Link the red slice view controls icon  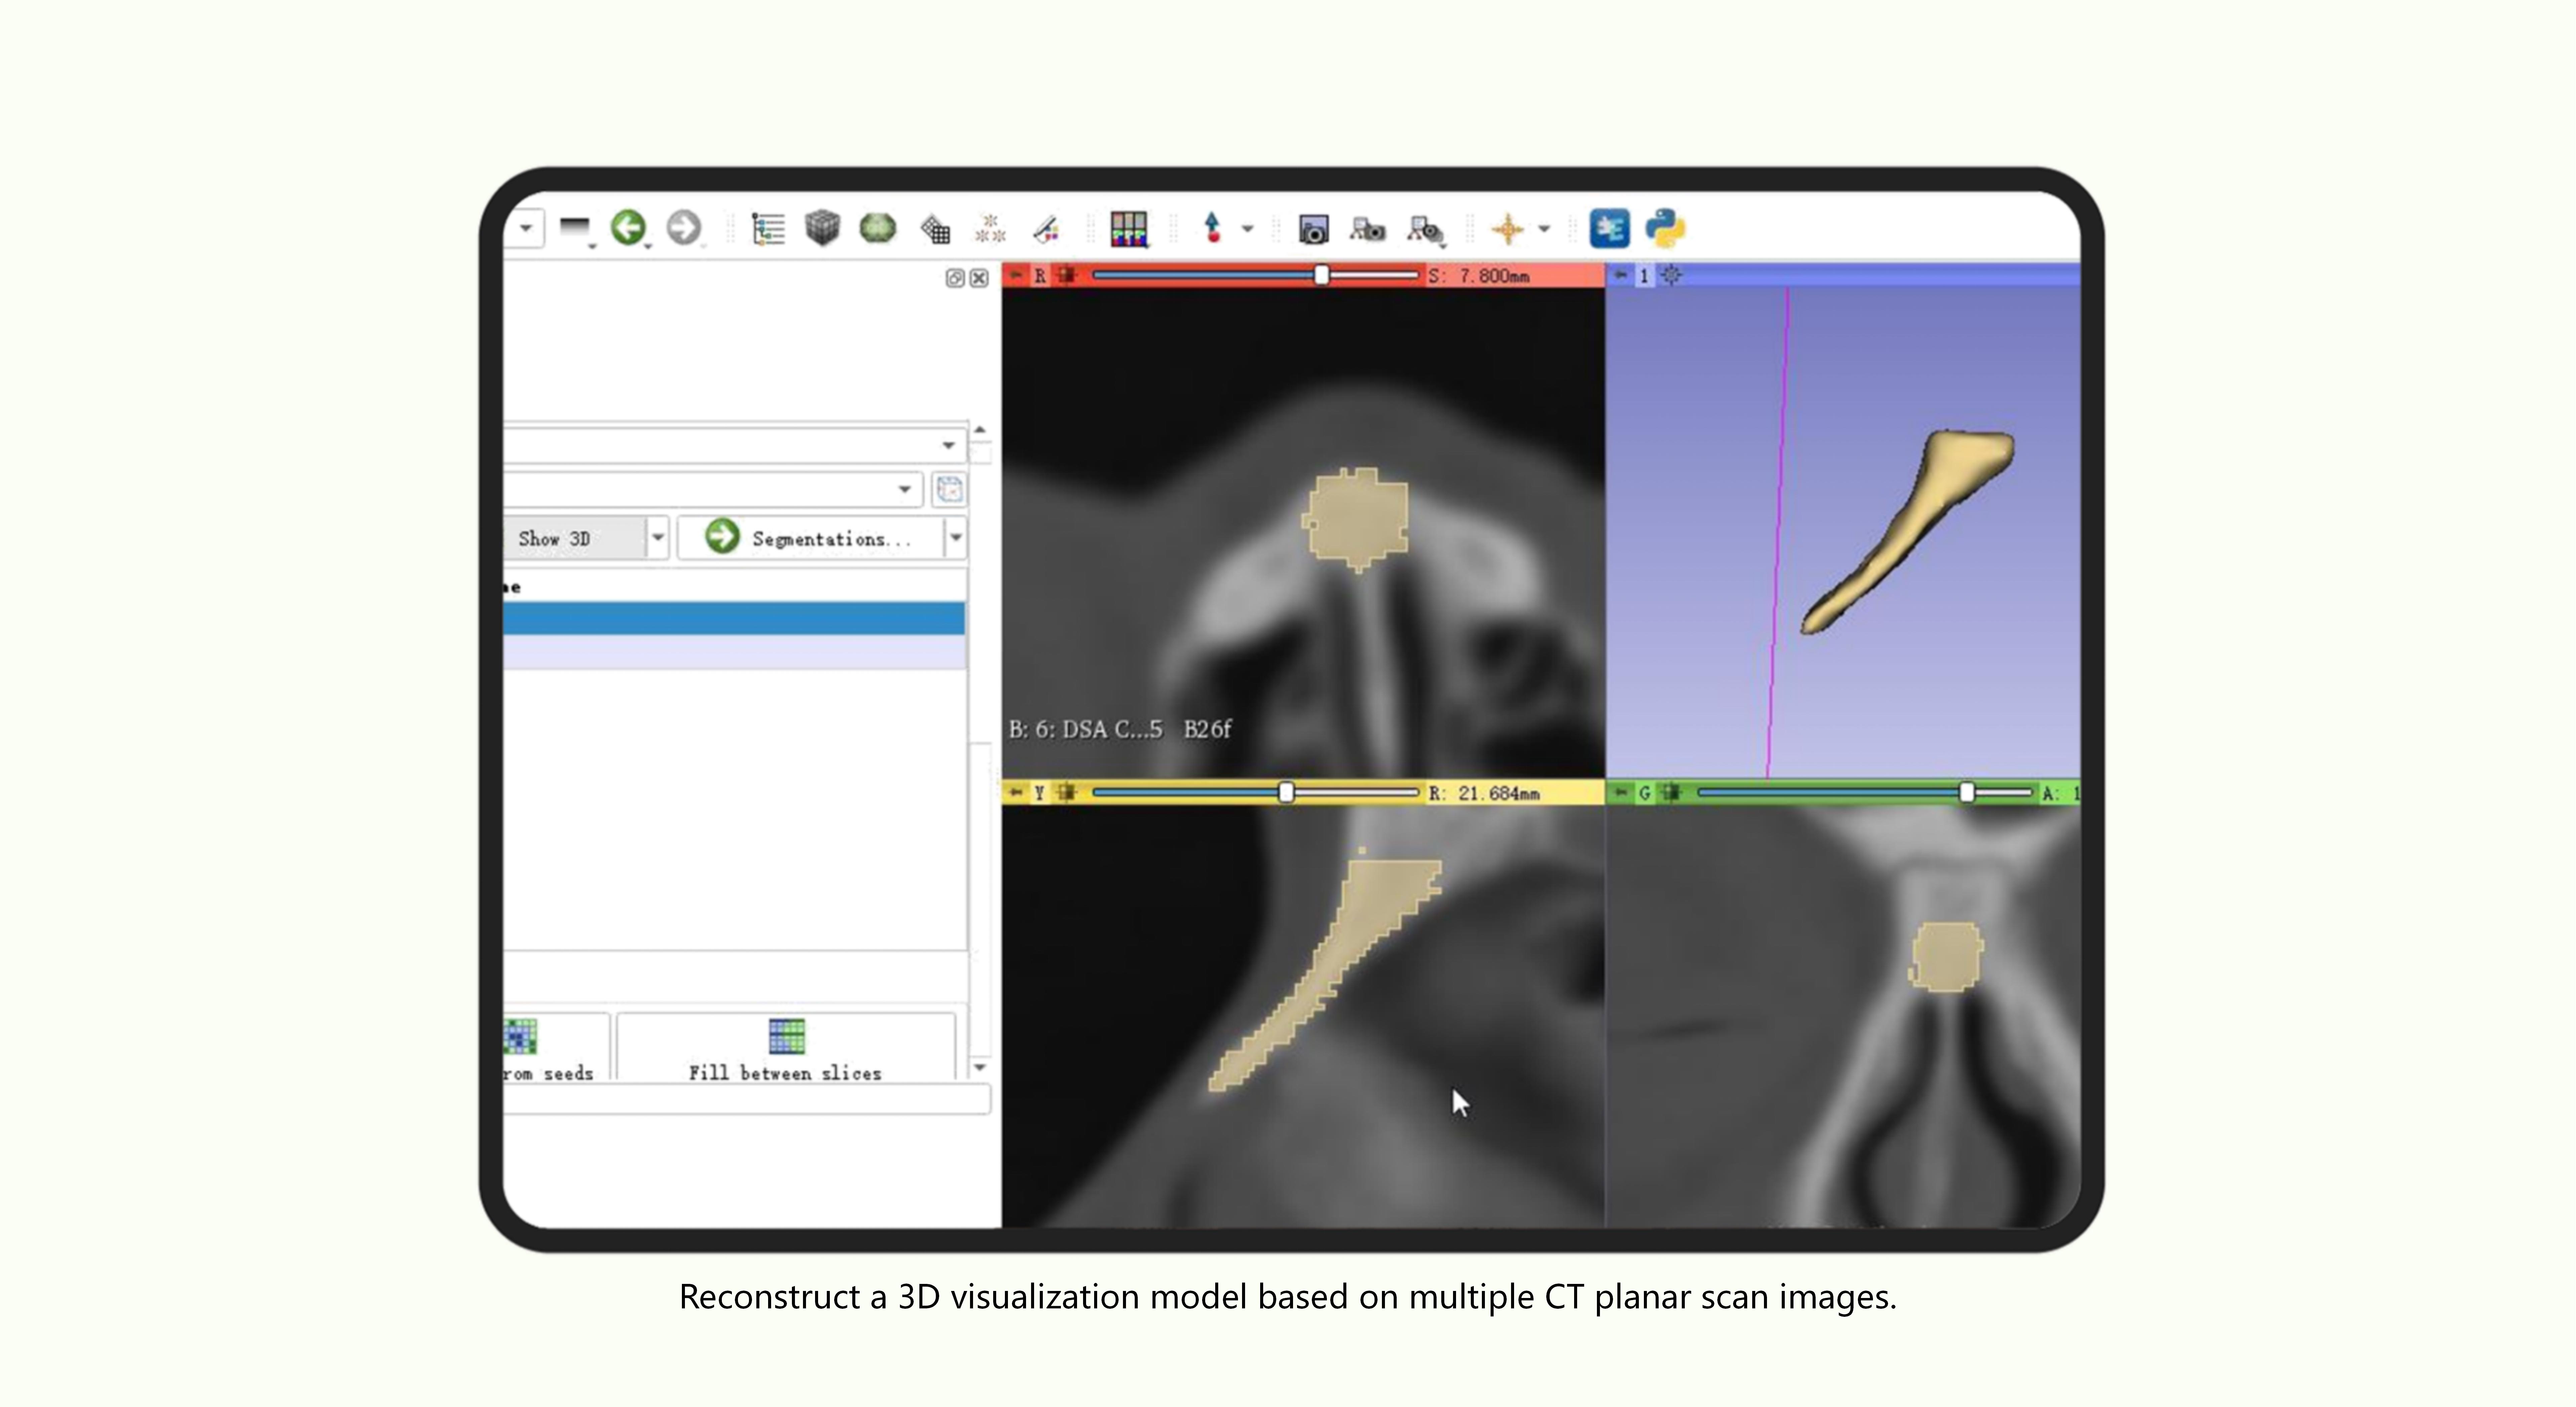click(x=1067, y=275)
